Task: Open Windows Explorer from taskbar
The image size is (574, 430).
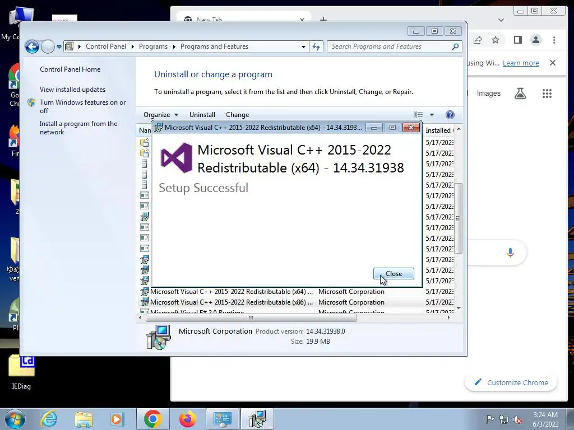Action: click(x=84, y=419)
